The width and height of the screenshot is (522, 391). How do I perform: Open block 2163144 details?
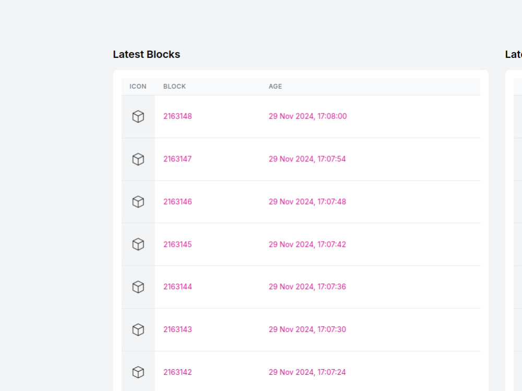(x=177, y=287)
